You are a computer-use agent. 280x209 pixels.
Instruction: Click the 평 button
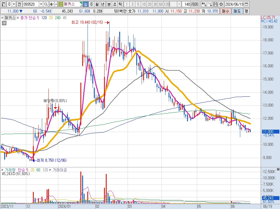pos(247,11)
